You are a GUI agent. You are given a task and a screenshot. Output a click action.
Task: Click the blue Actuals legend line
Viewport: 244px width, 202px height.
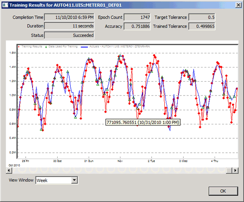[84, 47]
